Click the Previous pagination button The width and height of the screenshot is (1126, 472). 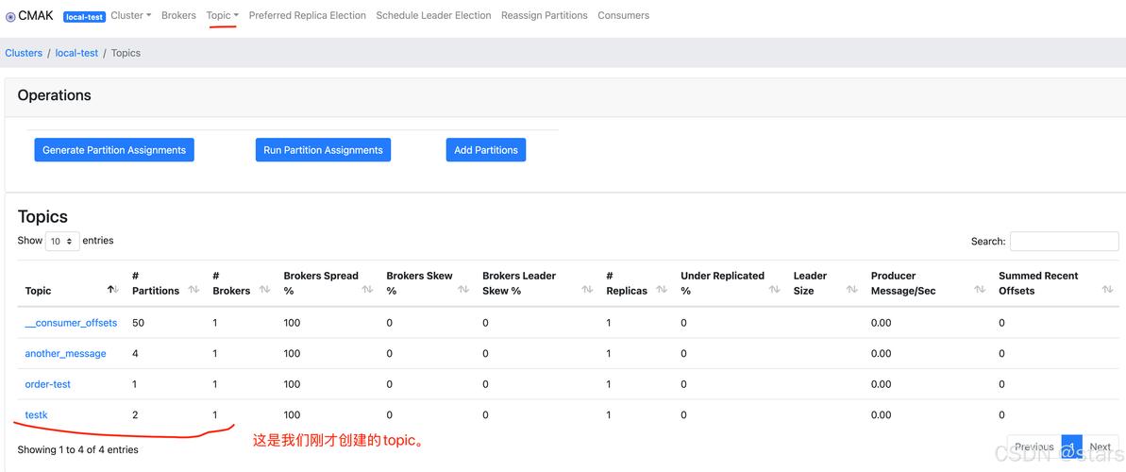[x=1034, y=447]
